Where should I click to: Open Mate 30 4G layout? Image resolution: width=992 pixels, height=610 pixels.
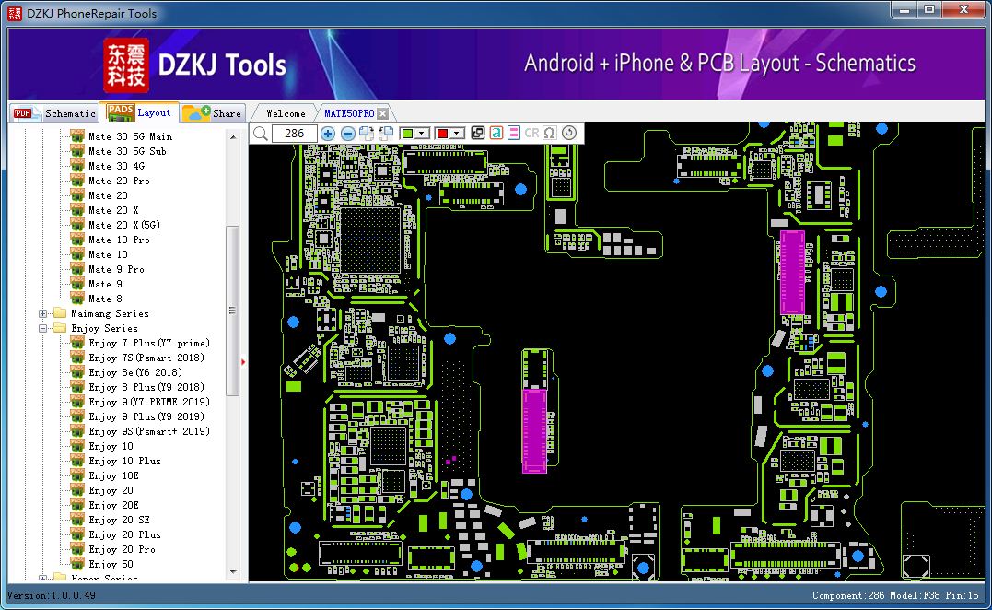[x=116, y=166]
